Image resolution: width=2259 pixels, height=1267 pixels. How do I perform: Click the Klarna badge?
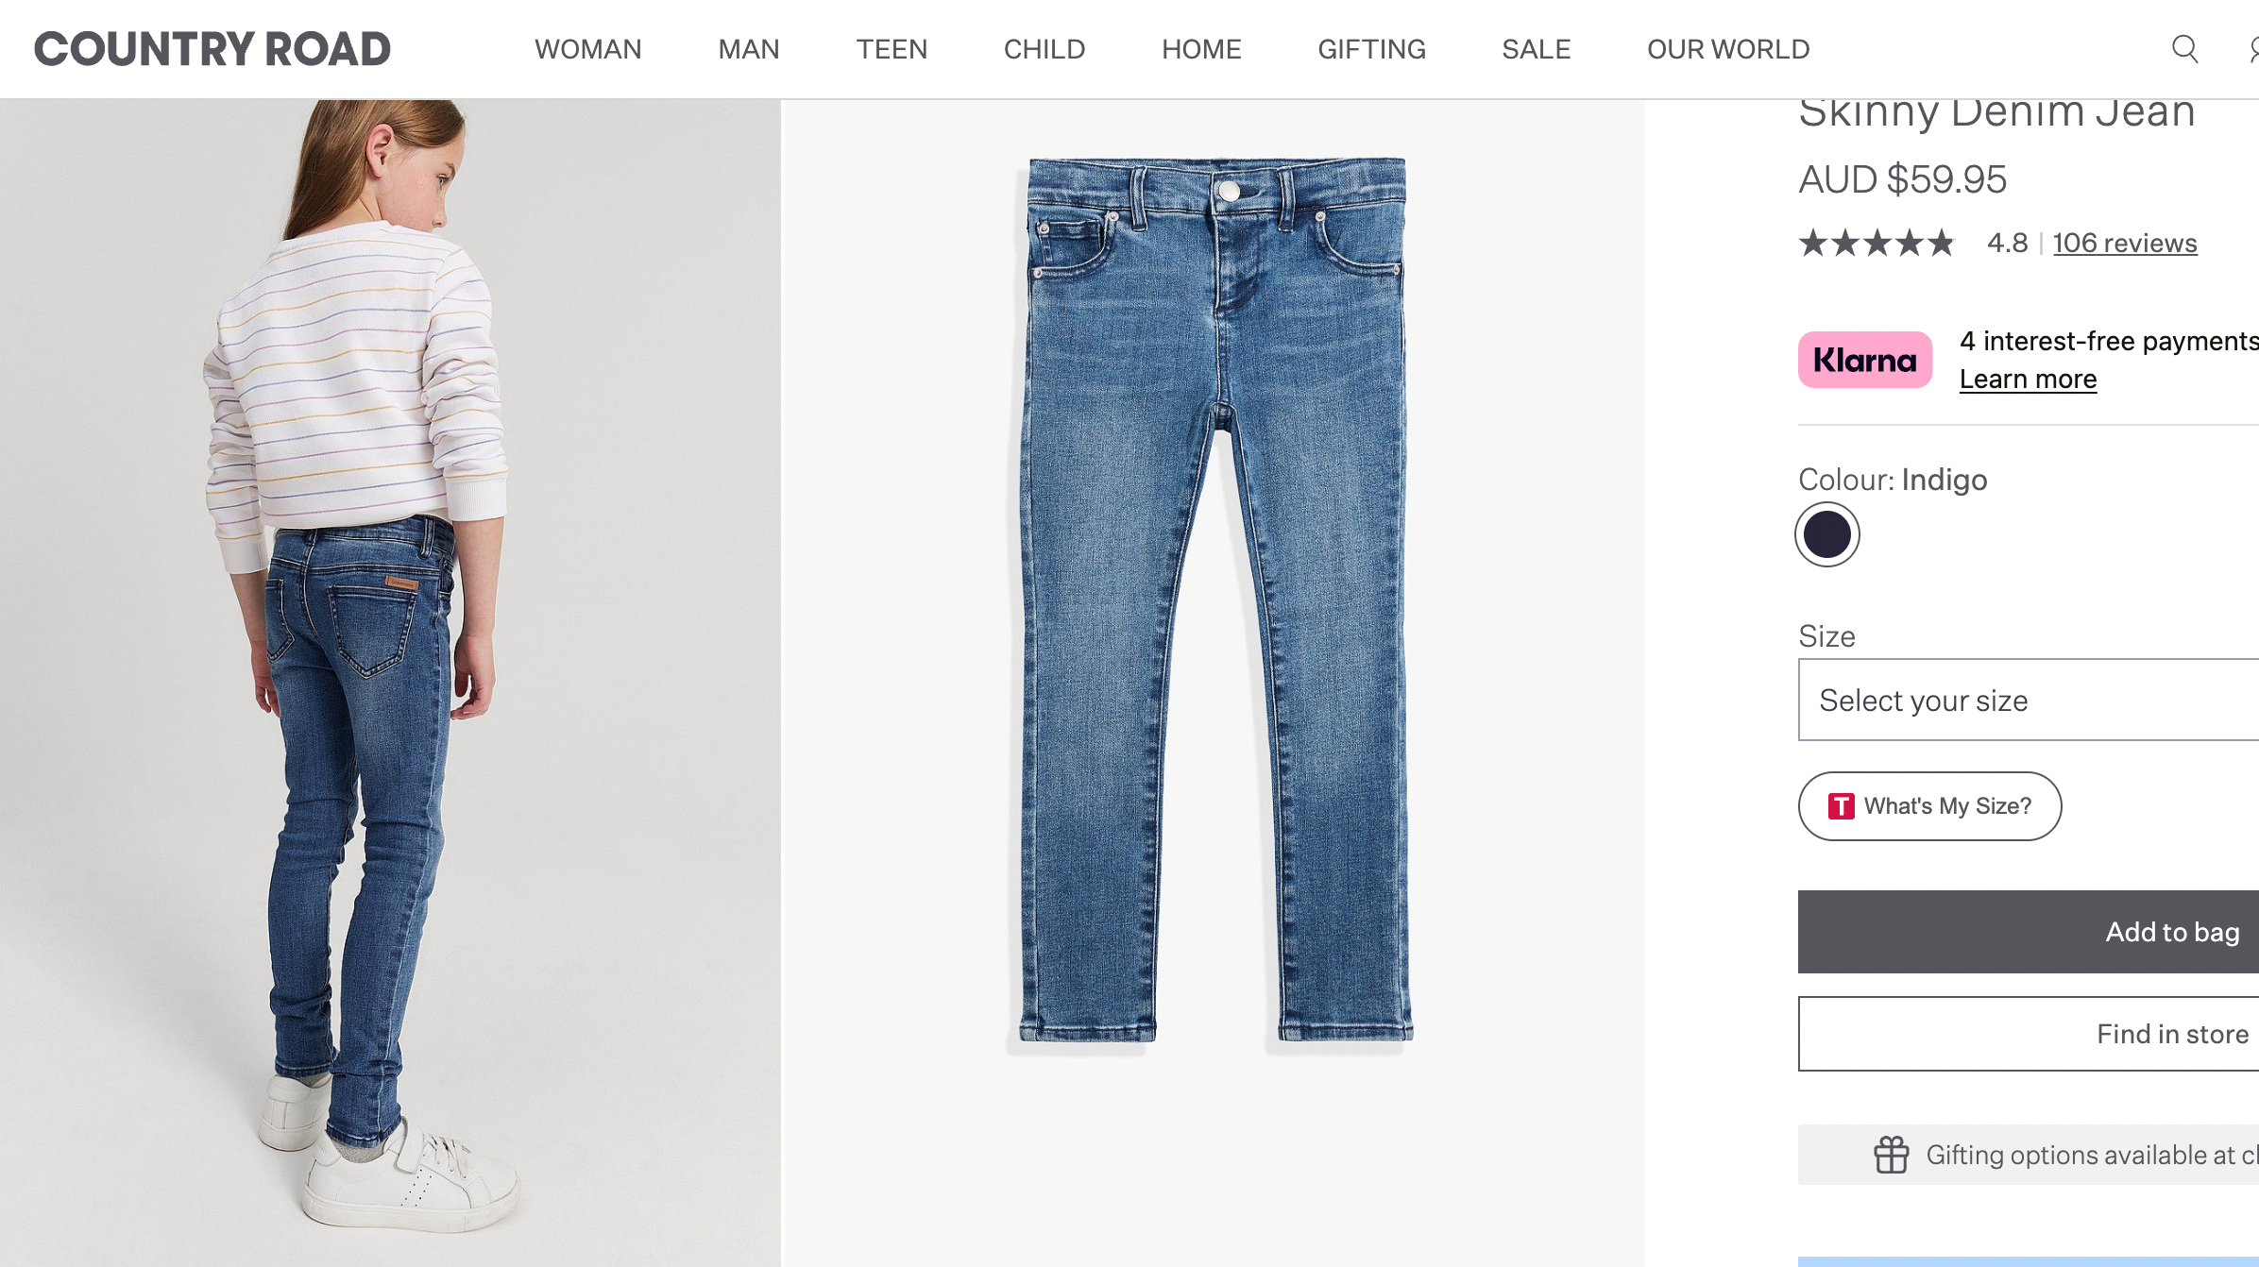pyautogui.click(x=1865, y=360)
